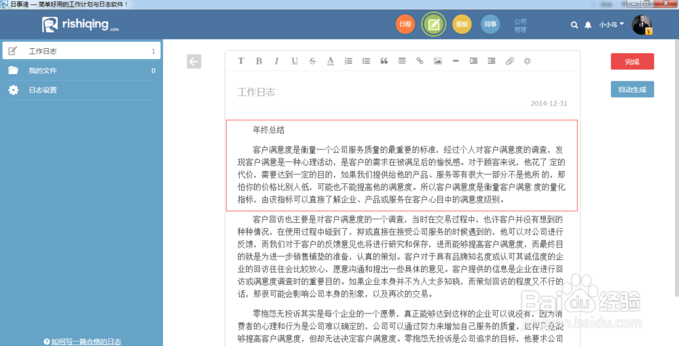Image resolution: width=679 pixels, height=346 pixels.
Task: Click the date 2014-12-31
Action: pos(549,103)
